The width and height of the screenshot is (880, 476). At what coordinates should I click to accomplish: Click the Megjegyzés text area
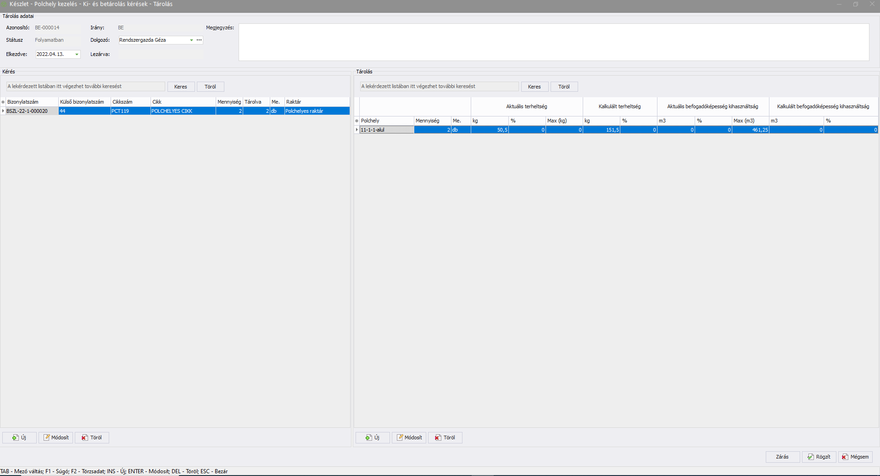(553, 42)
